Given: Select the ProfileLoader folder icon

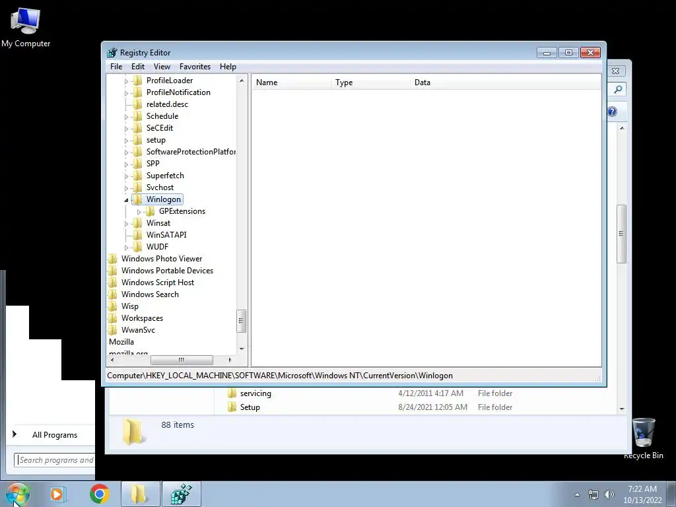Looking at the screenshot, I should (137, 80).
